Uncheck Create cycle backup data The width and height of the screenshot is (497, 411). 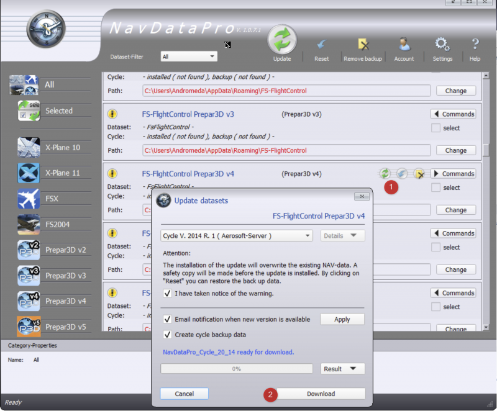tap(167, 335)
